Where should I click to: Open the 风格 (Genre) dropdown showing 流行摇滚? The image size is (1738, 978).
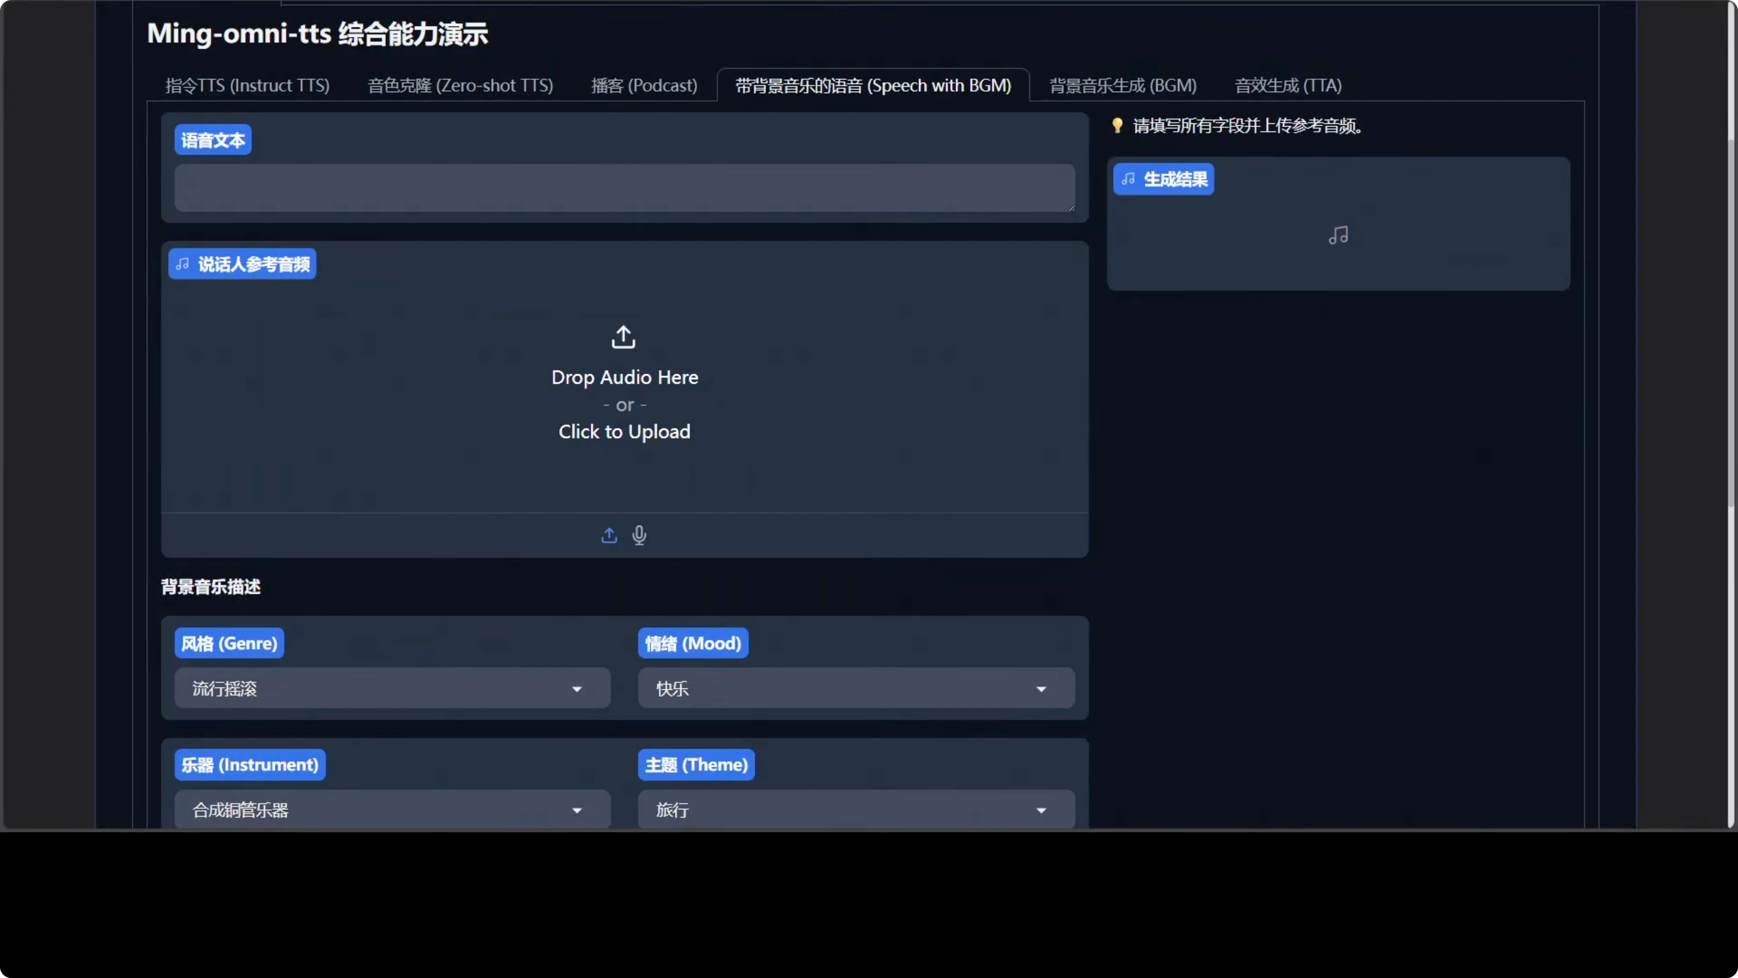tap(391, 688)
